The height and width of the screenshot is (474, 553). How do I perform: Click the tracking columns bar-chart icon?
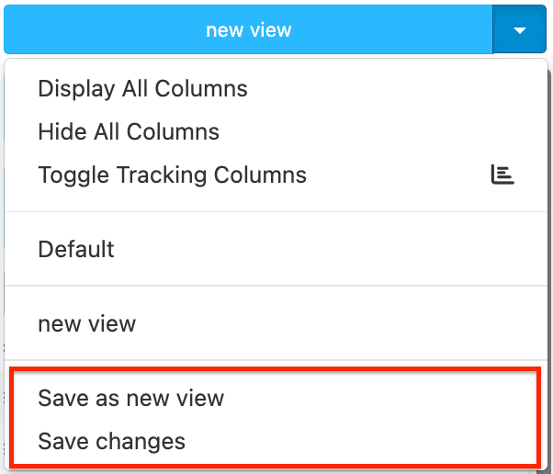tap(502, 175)
